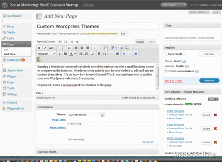Click the blue Publish button
222x162 pixels.
[x=209, y=81]
